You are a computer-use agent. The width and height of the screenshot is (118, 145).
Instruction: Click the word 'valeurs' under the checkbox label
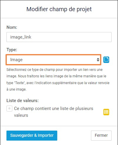pyautogui.click(x=21, y=115)
